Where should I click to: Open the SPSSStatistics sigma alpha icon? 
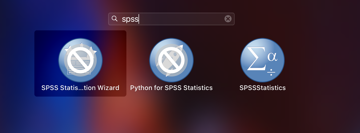click(262, 60)
